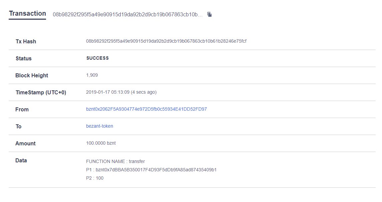Click the Block Height value 1,909

[x=92, y=75]
